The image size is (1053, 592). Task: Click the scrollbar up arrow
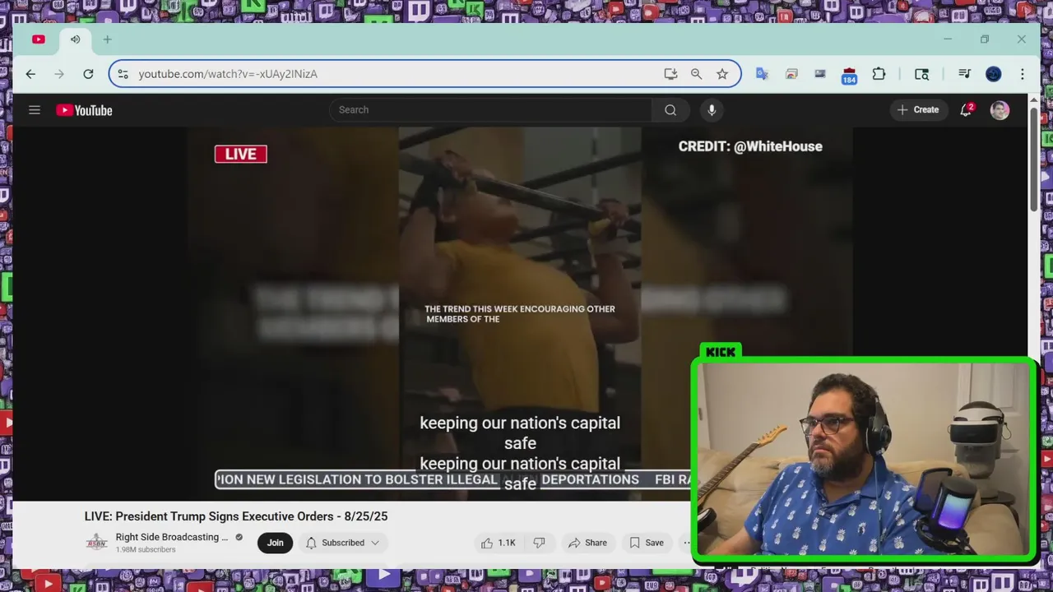click(1034, 99)
